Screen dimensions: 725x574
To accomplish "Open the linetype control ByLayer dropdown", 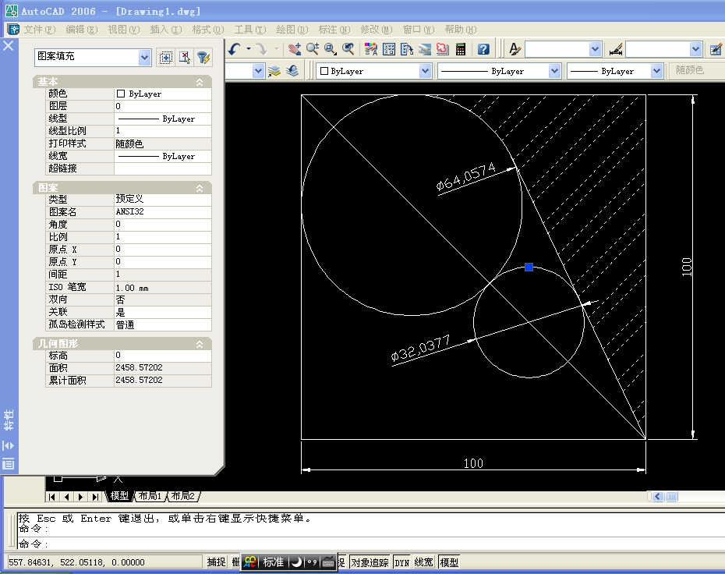I will pos(554,71).
